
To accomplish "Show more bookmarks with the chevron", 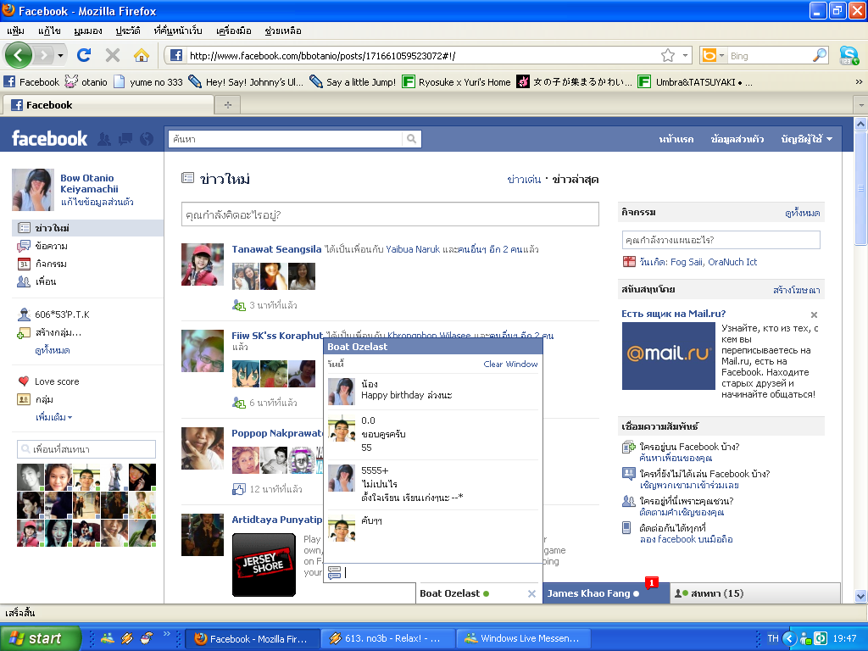I will [x=859, y=82].
